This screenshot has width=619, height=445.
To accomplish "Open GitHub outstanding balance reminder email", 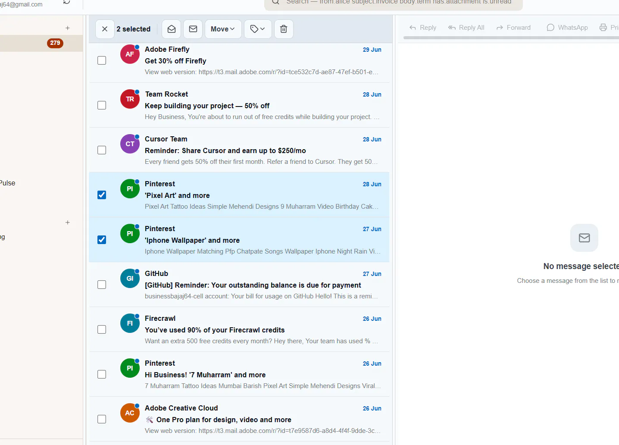I will pos(239,285).
